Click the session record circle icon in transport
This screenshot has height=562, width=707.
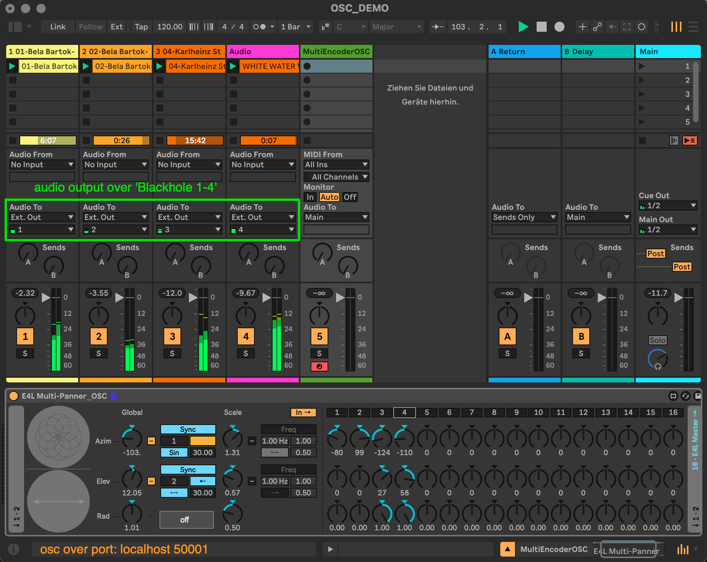pyautogui.click(x=559, y=27)
